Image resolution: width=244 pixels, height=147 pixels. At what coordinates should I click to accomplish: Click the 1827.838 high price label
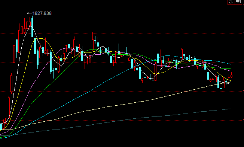coord(42,13)
